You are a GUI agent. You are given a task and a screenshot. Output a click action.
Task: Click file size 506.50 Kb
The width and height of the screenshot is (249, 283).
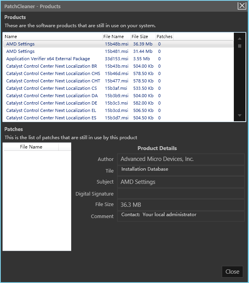(x=143, y=110)
